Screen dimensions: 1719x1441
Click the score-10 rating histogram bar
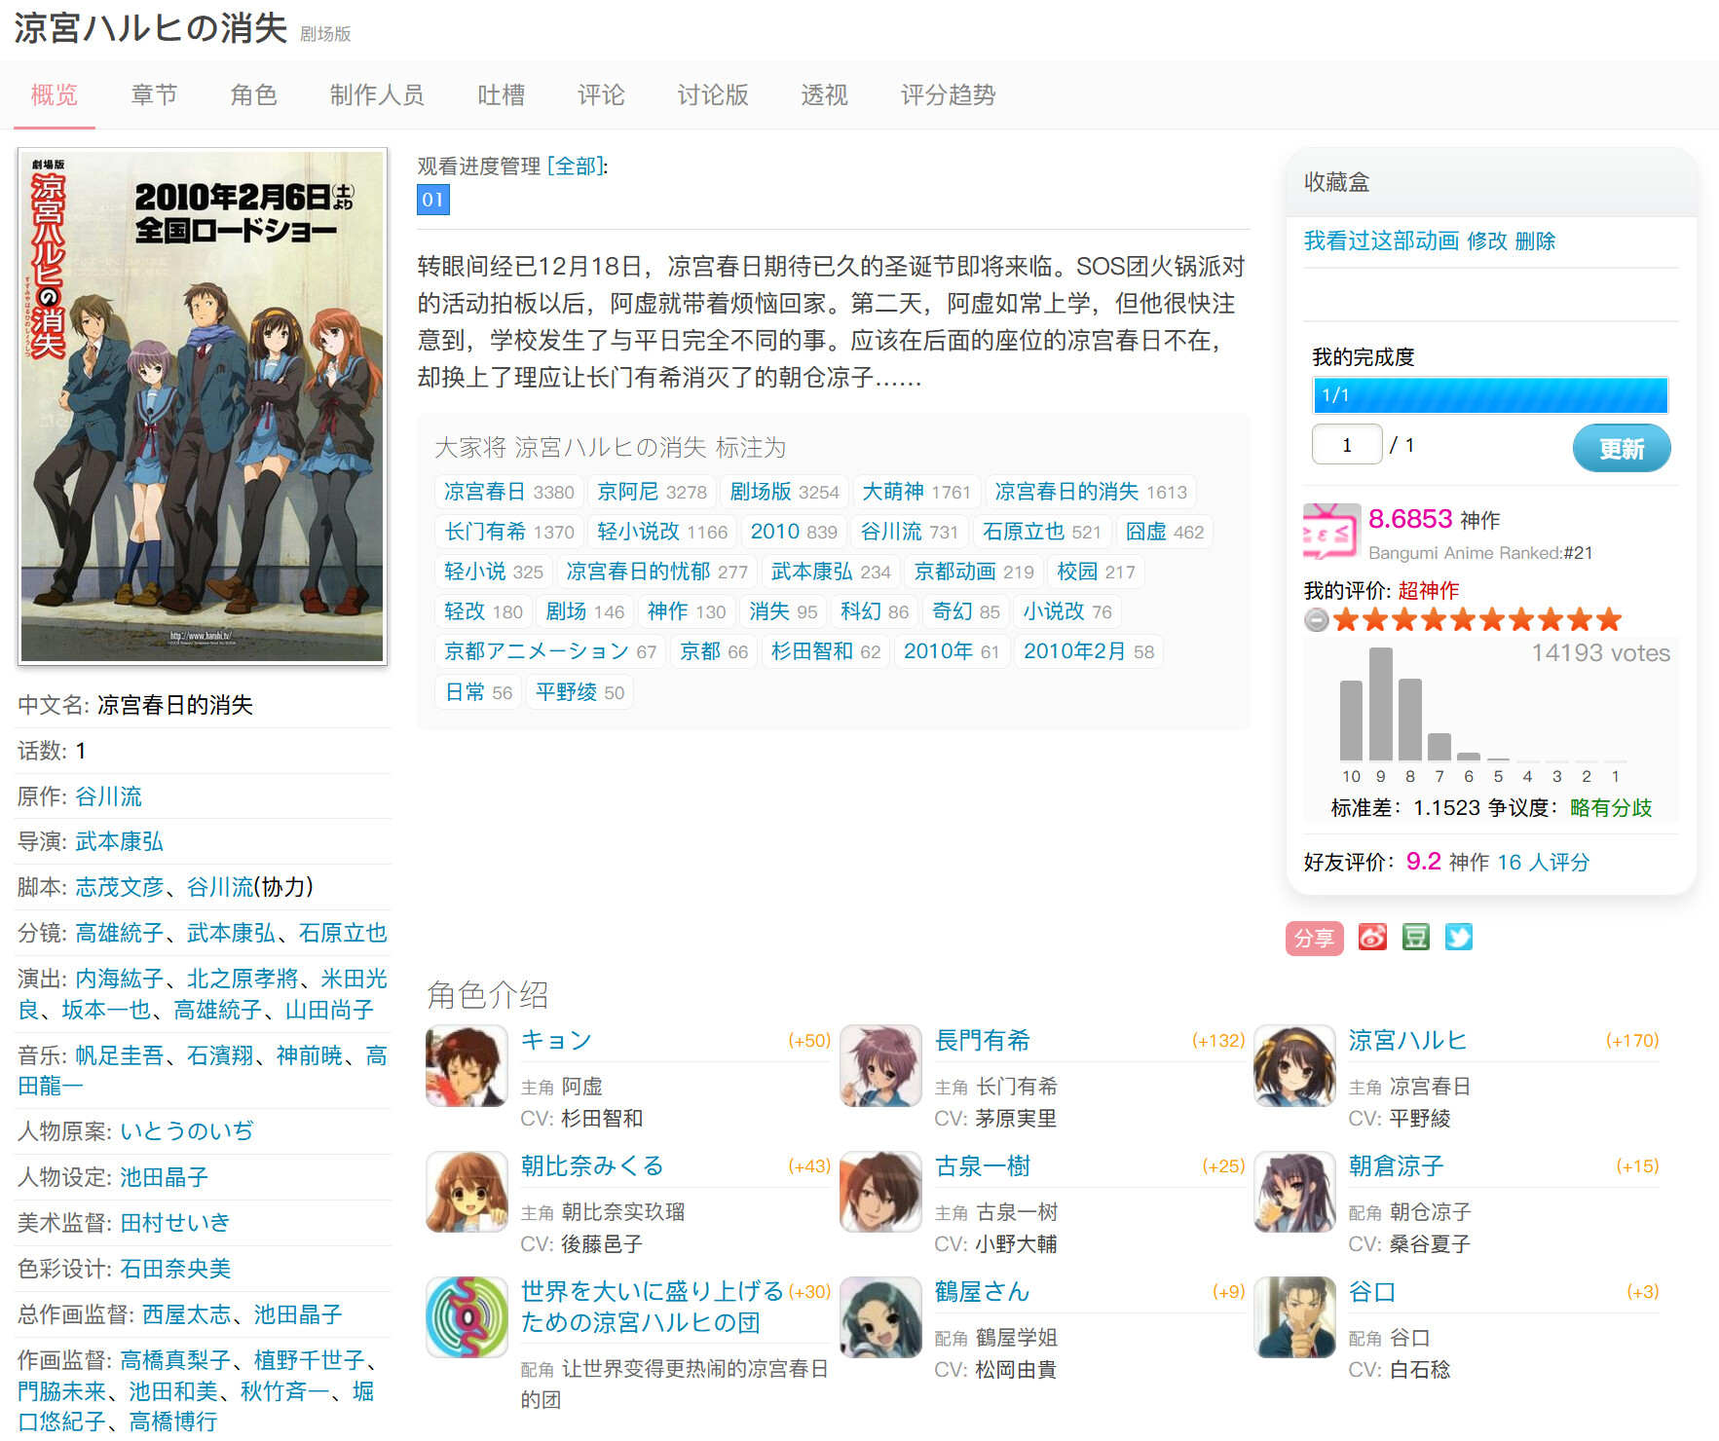(1351, 720)
